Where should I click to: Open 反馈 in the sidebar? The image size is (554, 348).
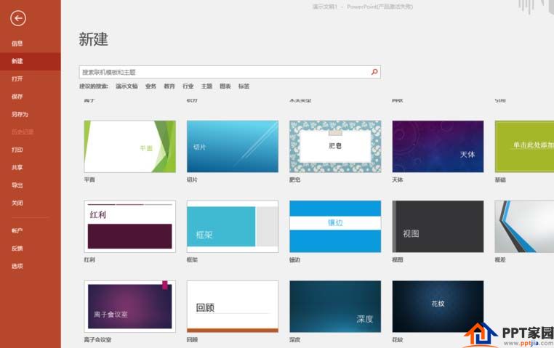17,248
